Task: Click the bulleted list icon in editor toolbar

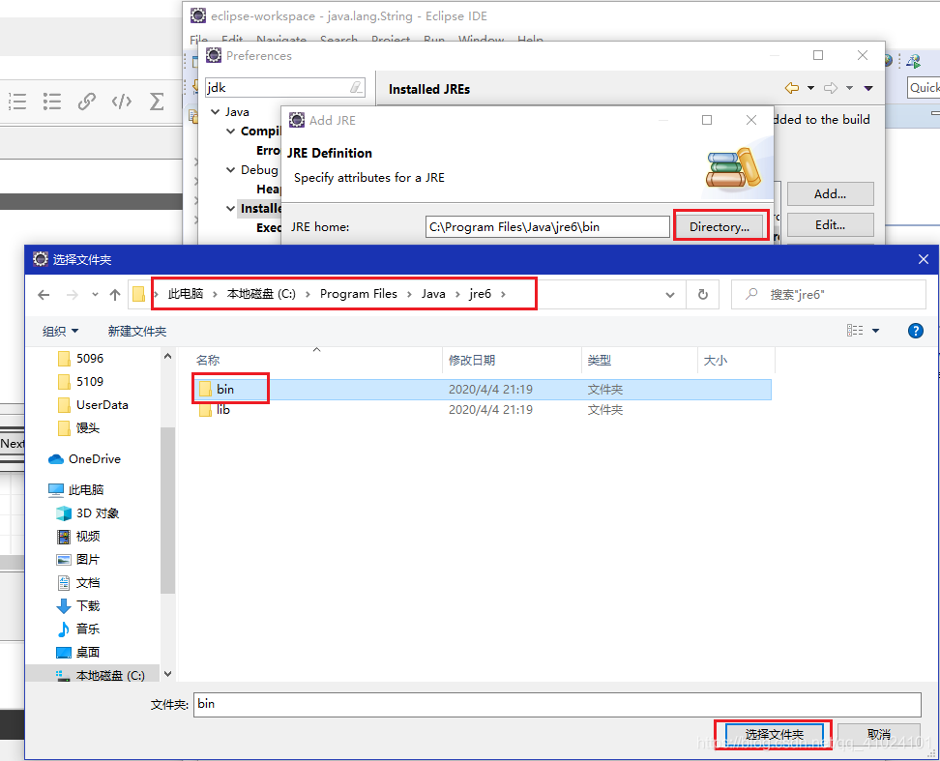Action: [x=52, y=102]
